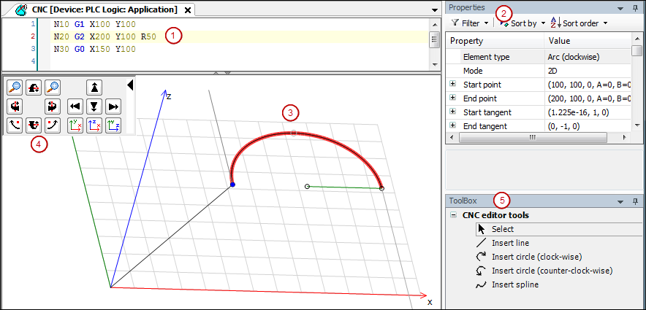Choose the Insert spline tool
Image resolution: width=646 pixels, height=310 pixels.
pyautogui.click(x=507, y=284)
